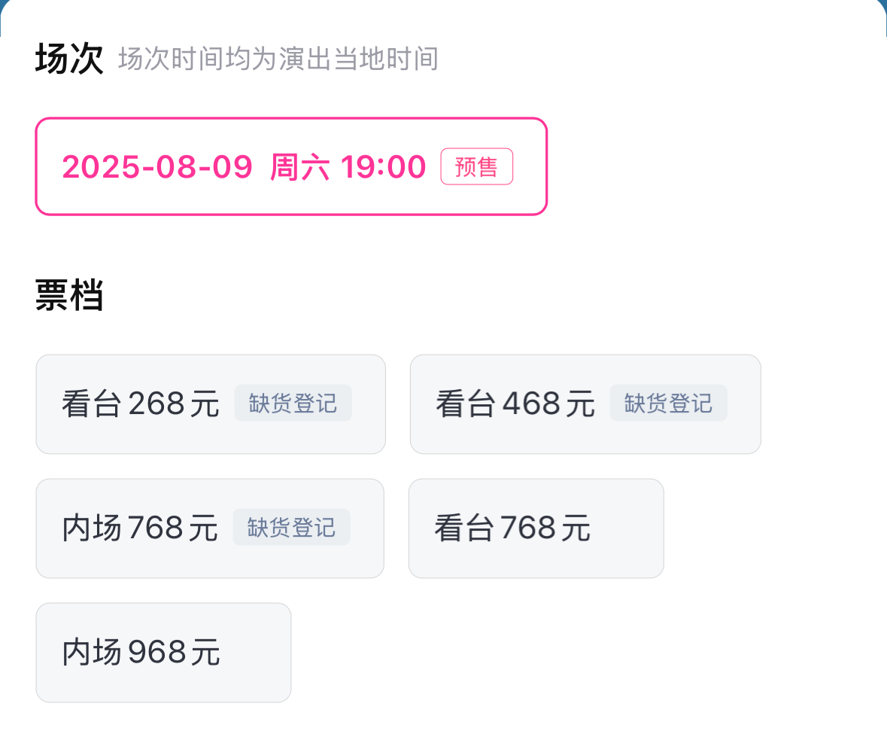Click the 468 price number
Screen dimensions: 887x740
point(530,404)
